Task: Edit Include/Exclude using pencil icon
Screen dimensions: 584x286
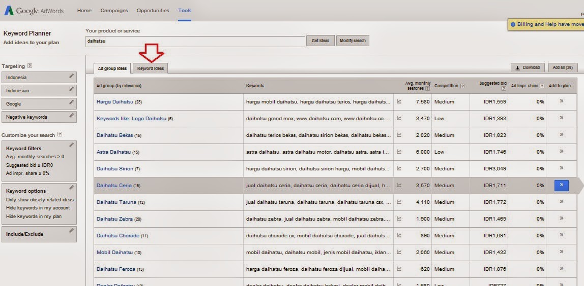Action: (72, 230)
